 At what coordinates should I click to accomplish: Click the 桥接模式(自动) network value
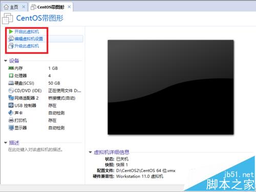62,98
